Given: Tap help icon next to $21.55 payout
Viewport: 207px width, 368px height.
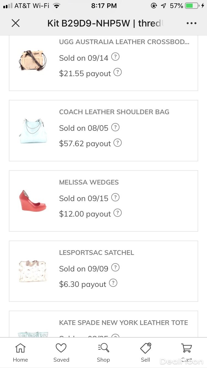Looking at the screenshot, I should [118, 73].
